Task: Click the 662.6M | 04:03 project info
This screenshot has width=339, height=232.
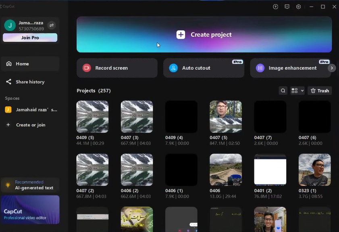Action: [136, 196]
